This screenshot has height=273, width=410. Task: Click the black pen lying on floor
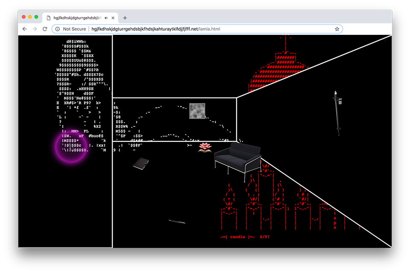pyautogui.click(x=176, y=222)
